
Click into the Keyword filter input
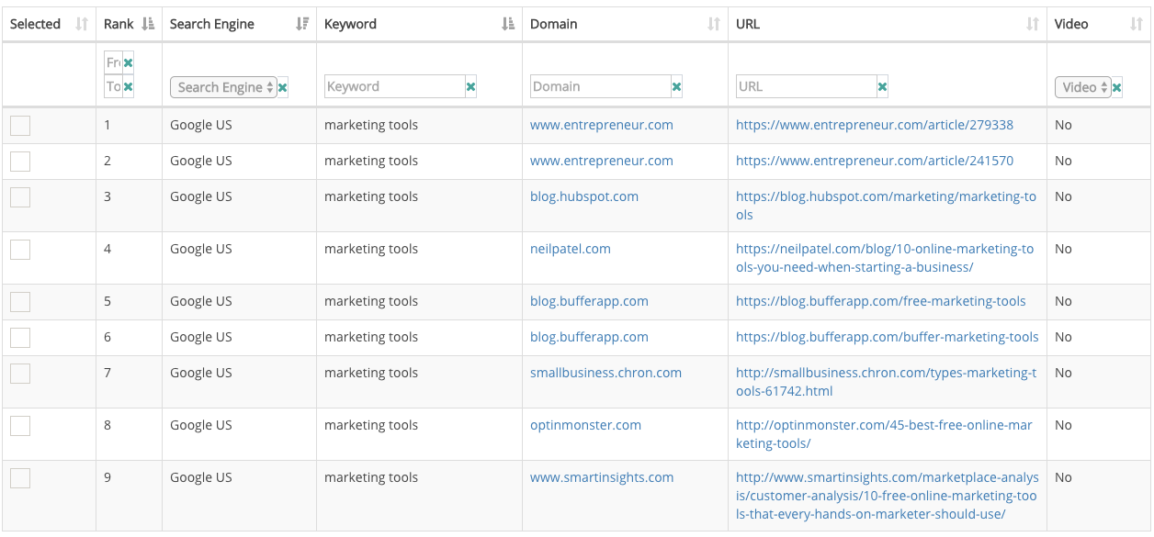(394, 86)
